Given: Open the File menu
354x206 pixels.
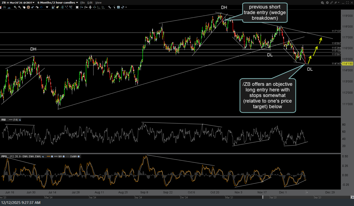Looking at the screenshot, I should tap(83, 2).
